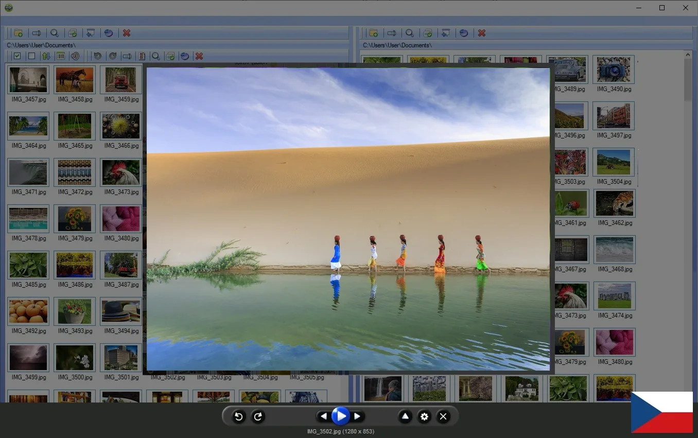Click the green sort arrows icon

click(46, 56)
